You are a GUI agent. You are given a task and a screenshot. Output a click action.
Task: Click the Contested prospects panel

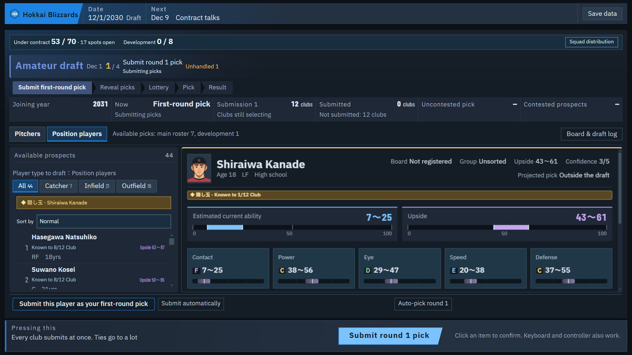coord(571,109)
